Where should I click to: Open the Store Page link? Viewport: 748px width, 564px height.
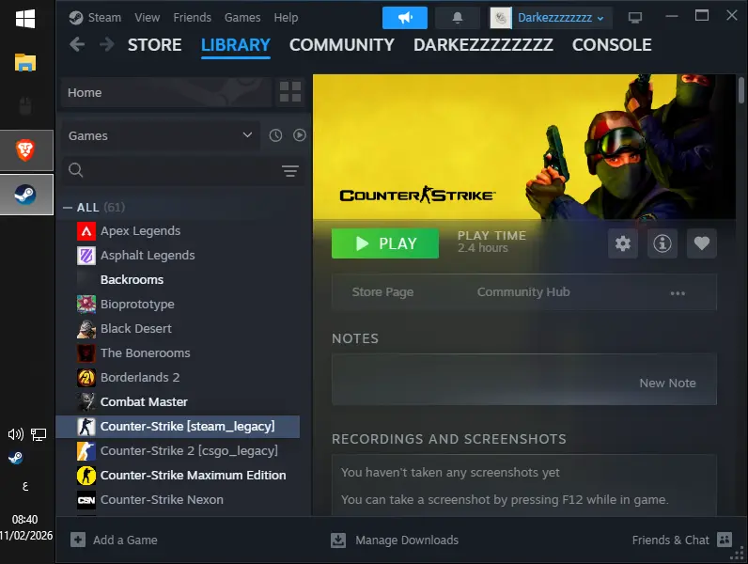point(382,292)
